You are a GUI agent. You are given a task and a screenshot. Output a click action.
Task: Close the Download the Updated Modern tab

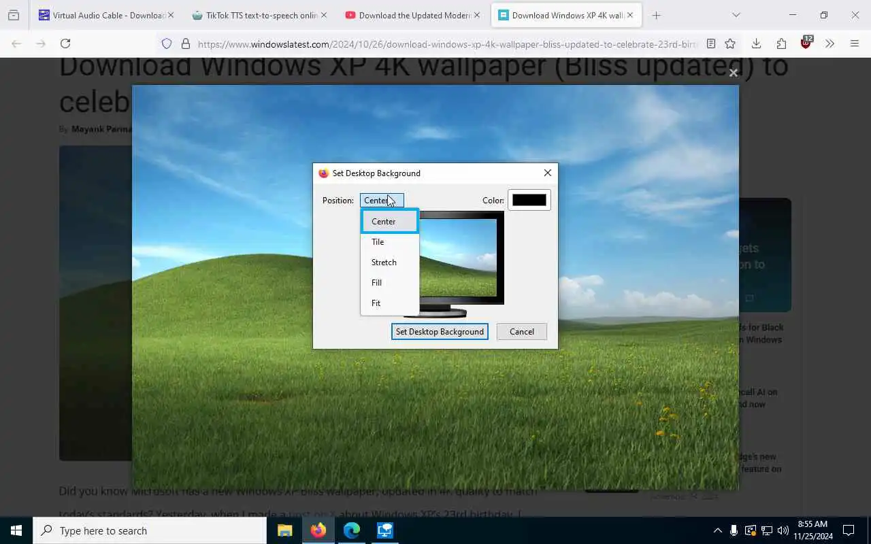(477, 15)
